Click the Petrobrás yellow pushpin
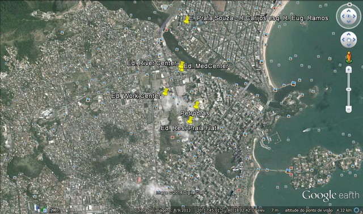The width and height of the screenshot is (363, 214). tap(197, 105)
